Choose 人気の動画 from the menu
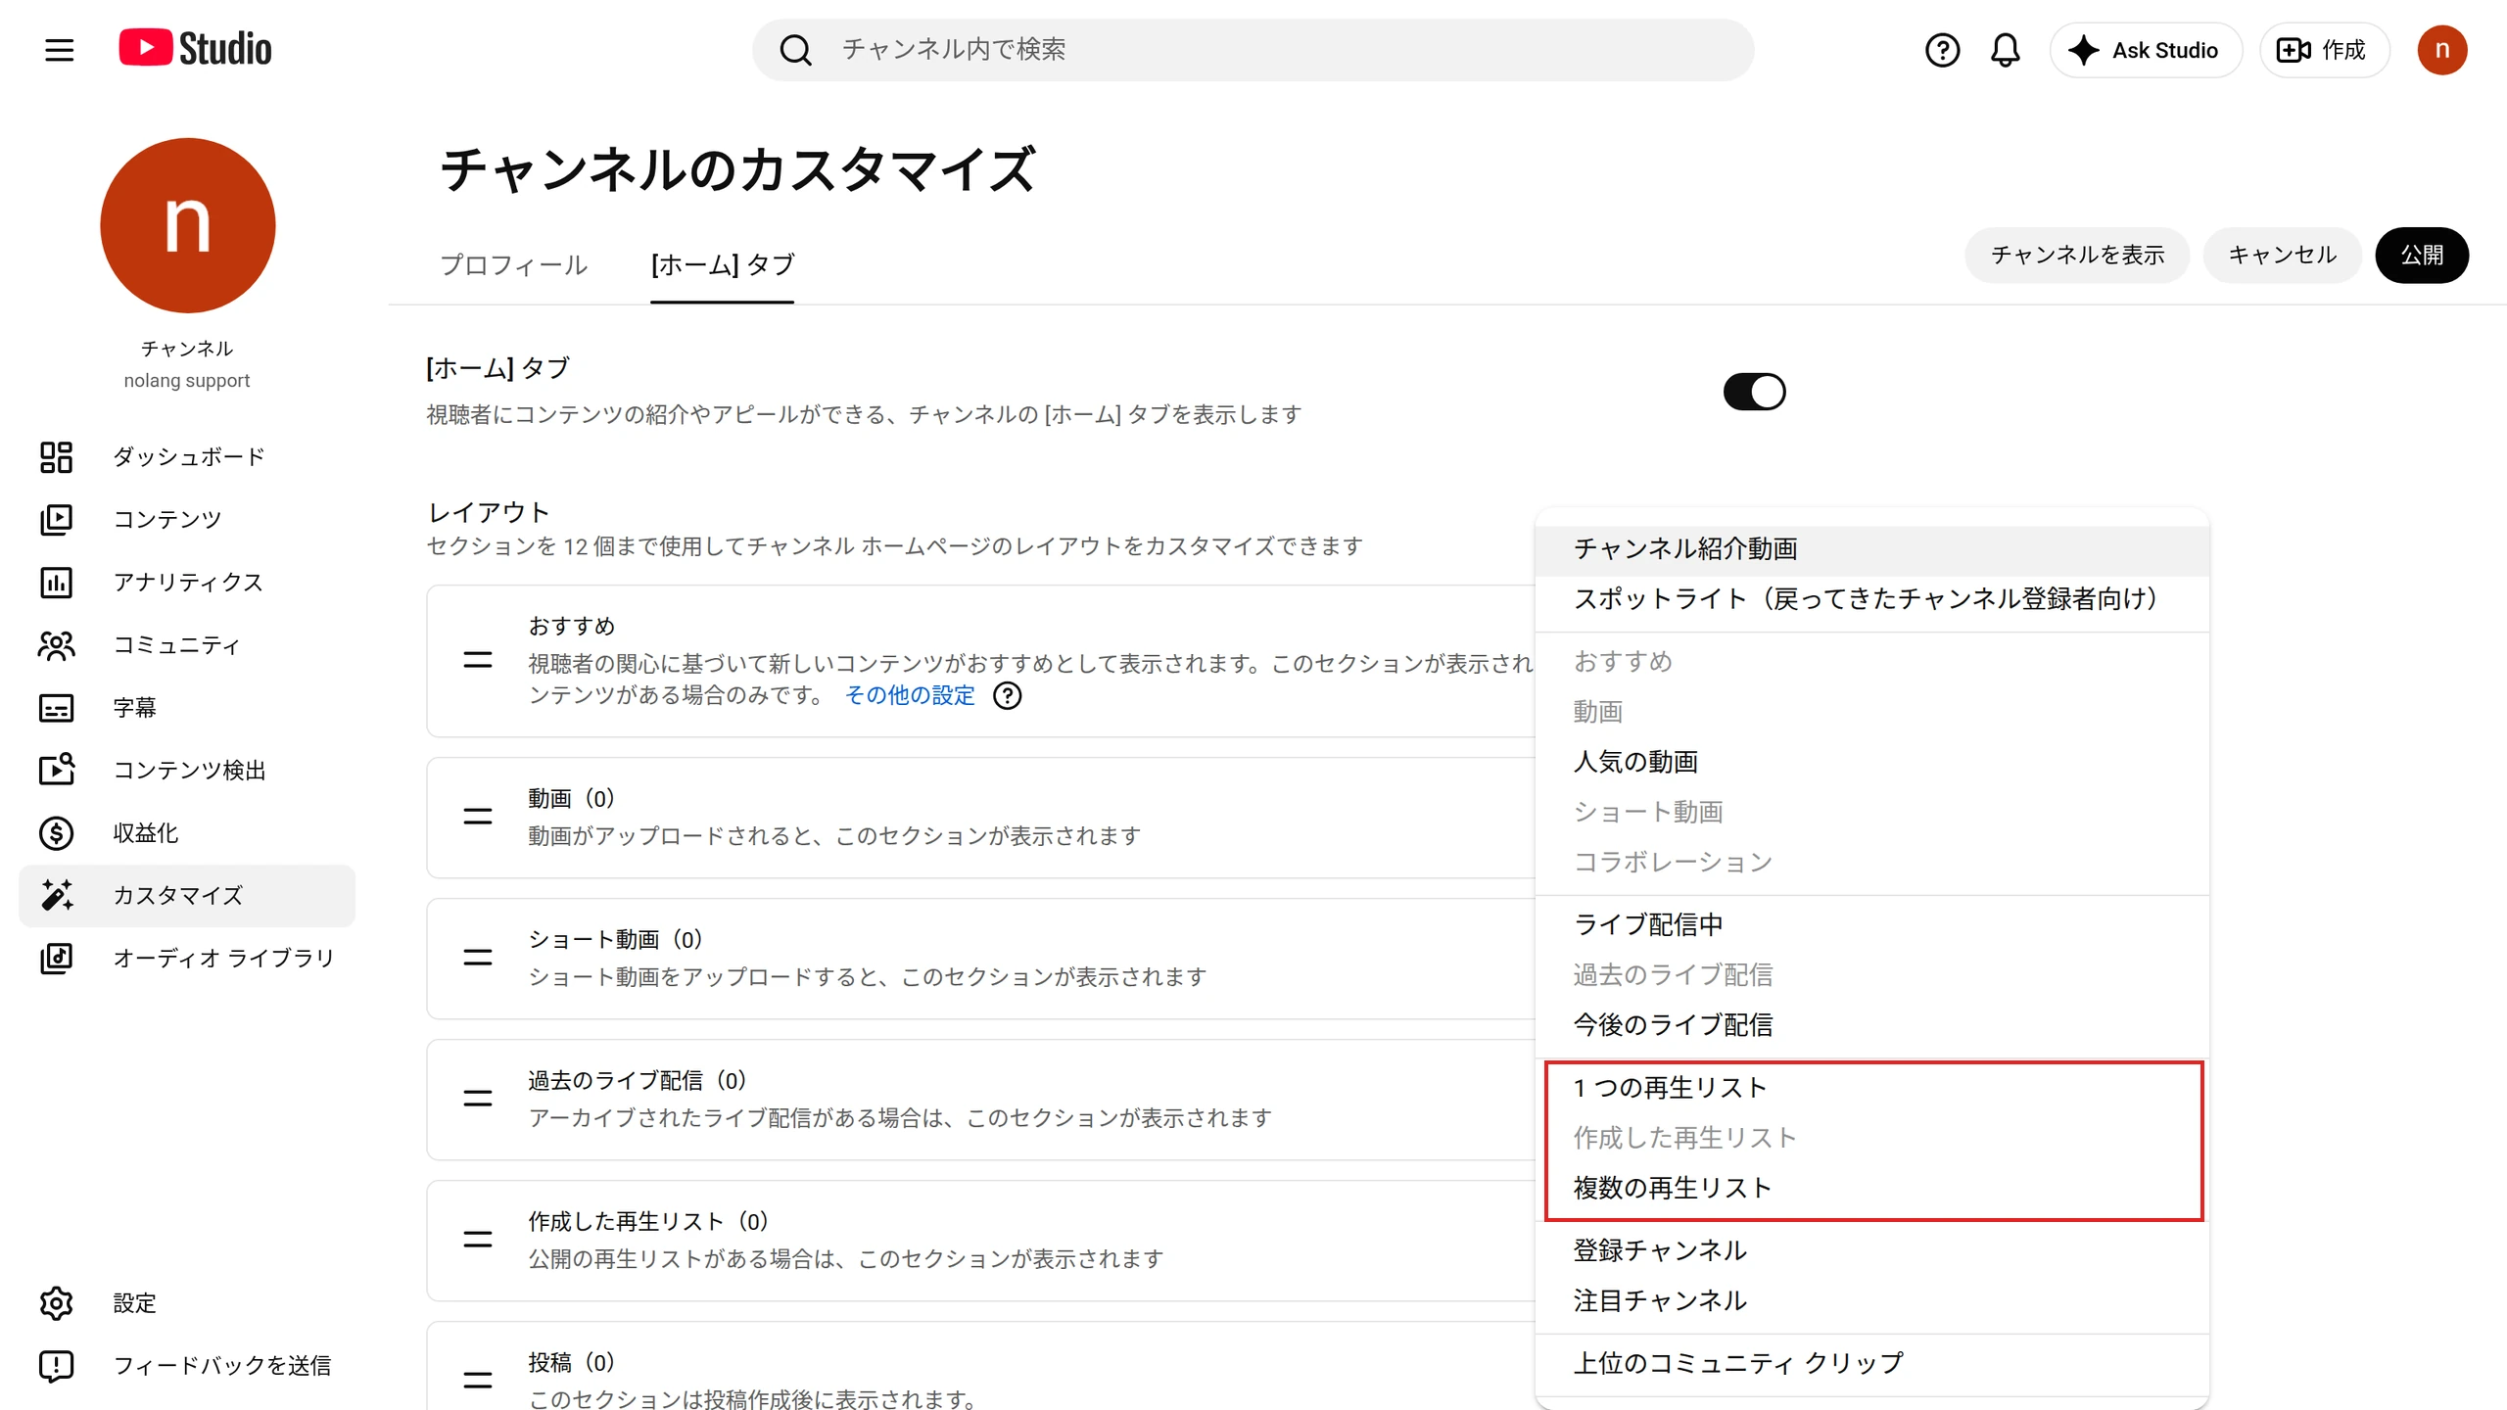 (1871, 762)
